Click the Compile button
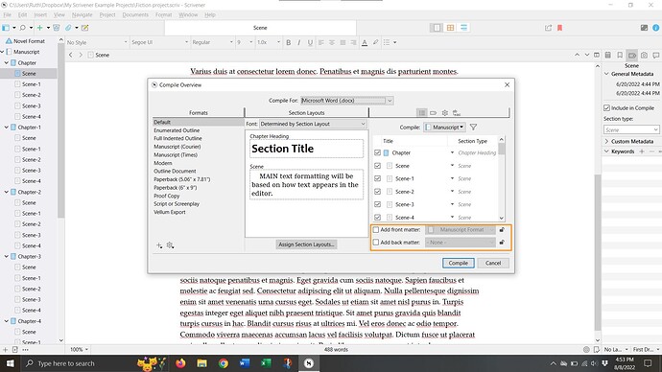 (458, 264)
